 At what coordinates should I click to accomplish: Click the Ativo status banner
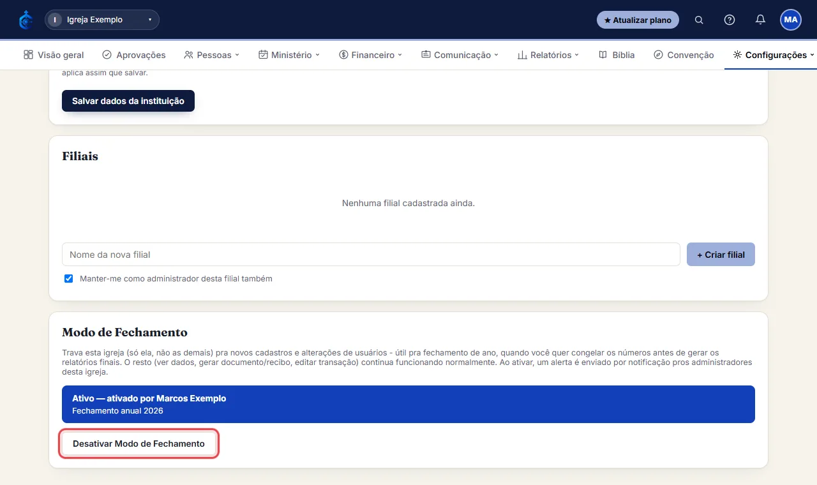[408, 404]
